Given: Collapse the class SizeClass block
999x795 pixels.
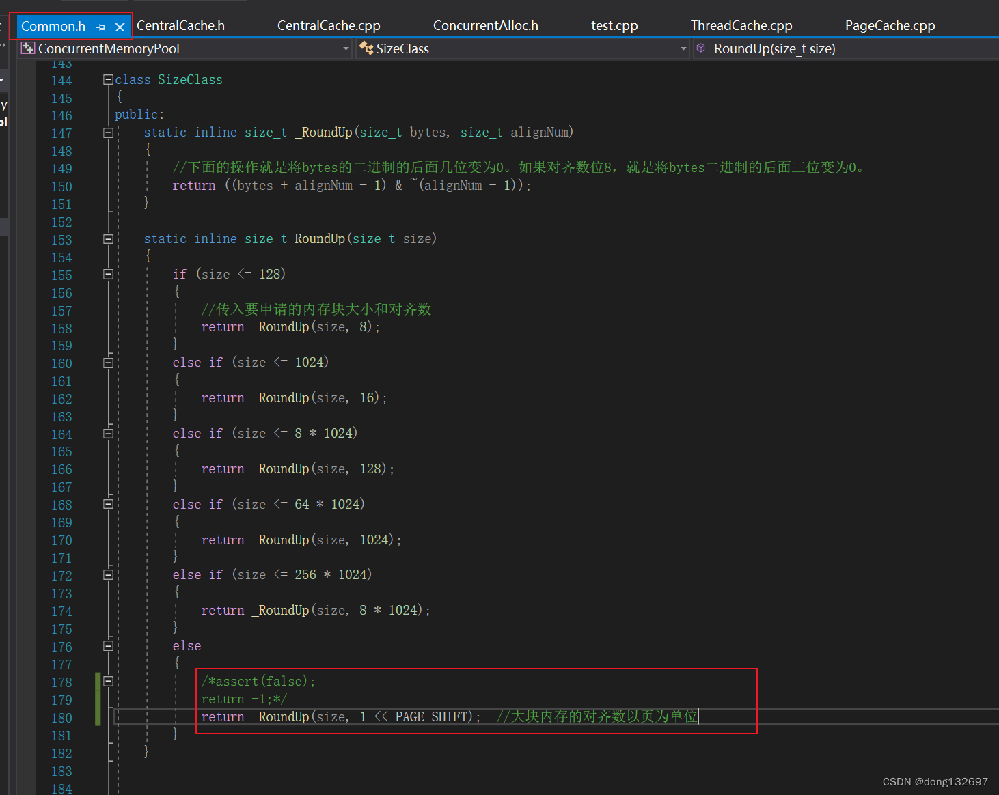Looking at the screenshot, I should click(x=108, y=79).
